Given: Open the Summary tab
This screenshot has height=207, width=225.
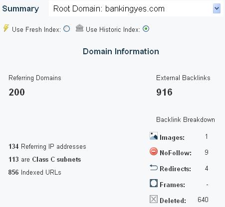Looking at the screenshot, I should [20, 8].
